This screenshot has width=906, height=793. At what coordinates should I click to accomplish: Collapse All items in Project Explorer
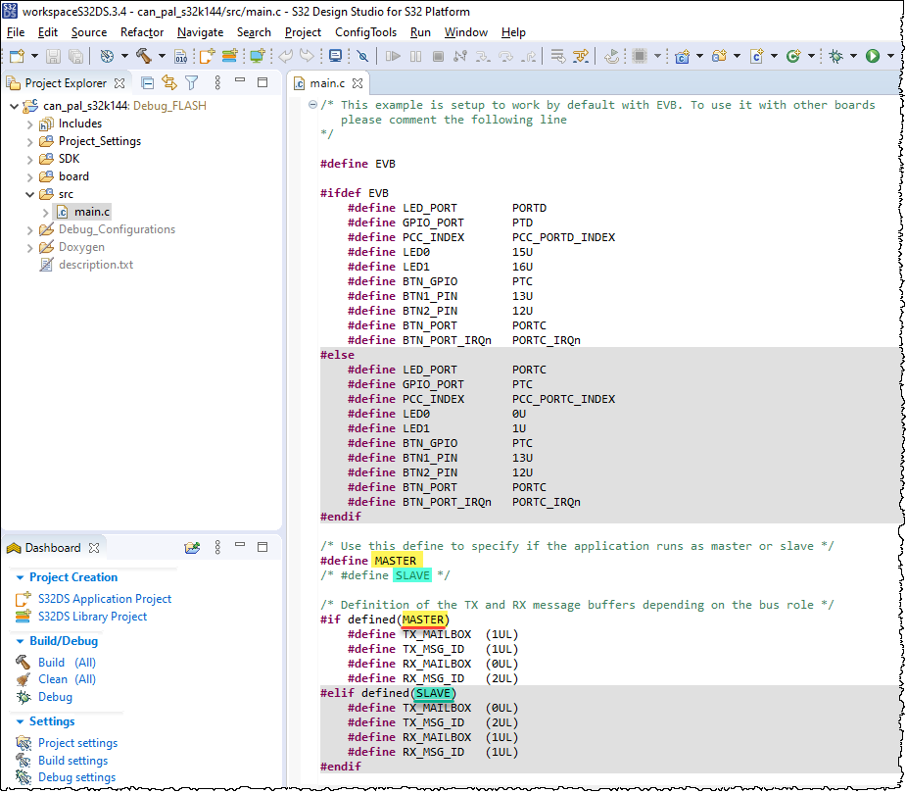tap(148, 83)
